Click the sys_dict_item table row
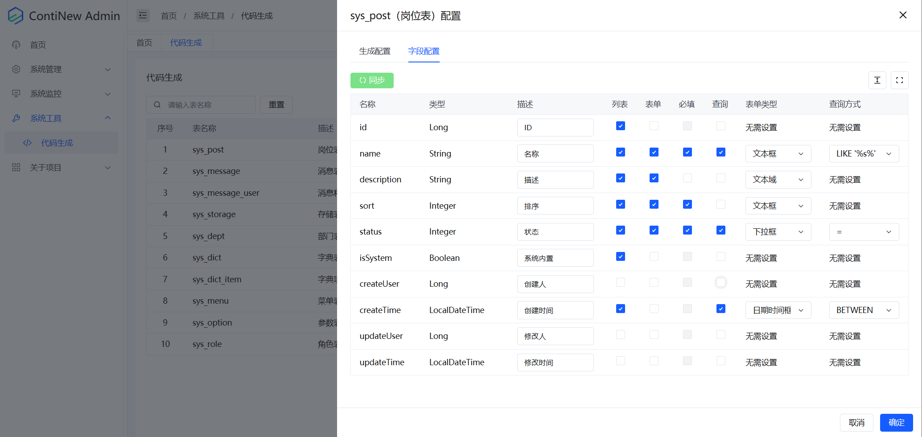This screenshot has width=922, height=437. pyautogui.click(x=242, y=279)
